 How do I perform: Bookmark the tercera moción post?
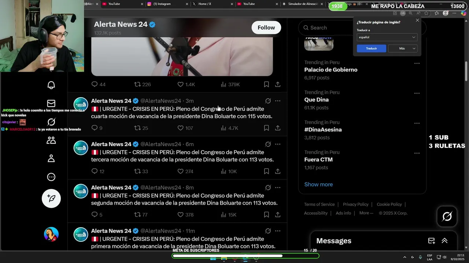266,171
